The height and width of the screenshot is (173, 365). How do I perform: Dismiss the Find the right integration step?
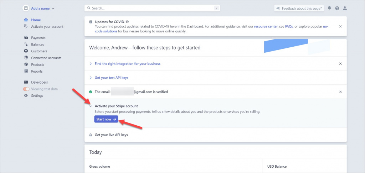tap(340, 64)
